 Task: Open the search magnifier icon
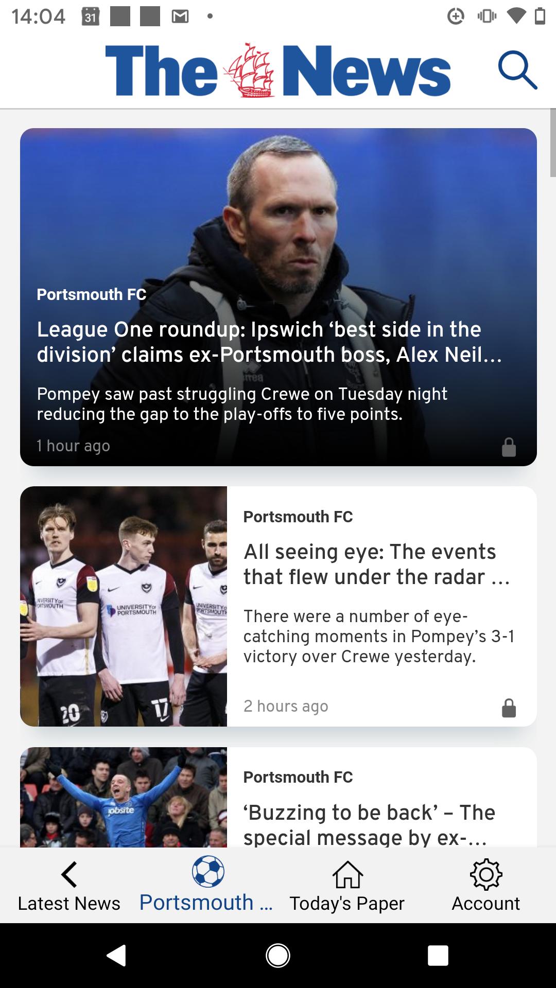click(x=517, y=70)
